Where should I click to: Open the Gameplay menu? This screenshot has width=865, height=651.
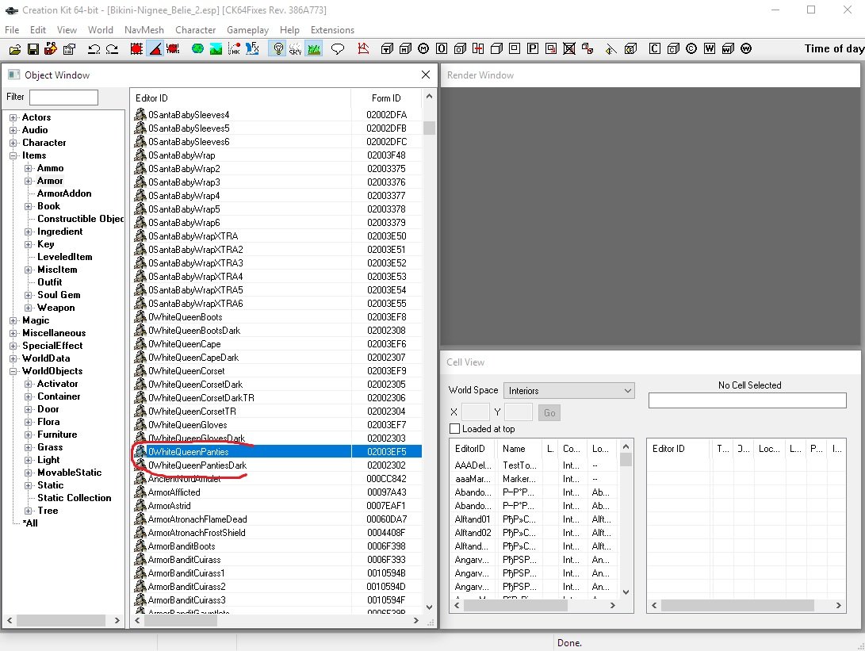coord(247,30)
